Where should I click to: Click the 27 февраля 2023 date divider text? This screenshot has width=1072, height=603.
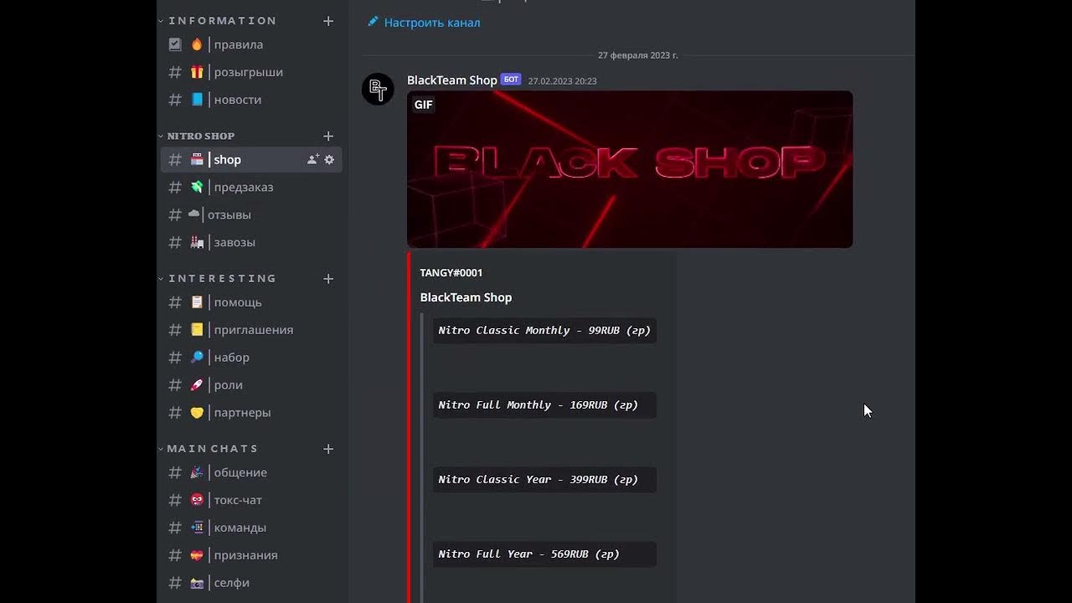pos(638,55)
